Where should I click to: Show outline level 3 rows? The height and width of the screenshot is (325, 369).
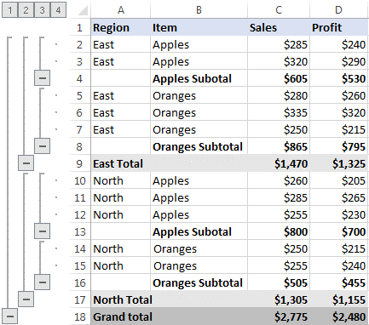[x=42, y=10]
